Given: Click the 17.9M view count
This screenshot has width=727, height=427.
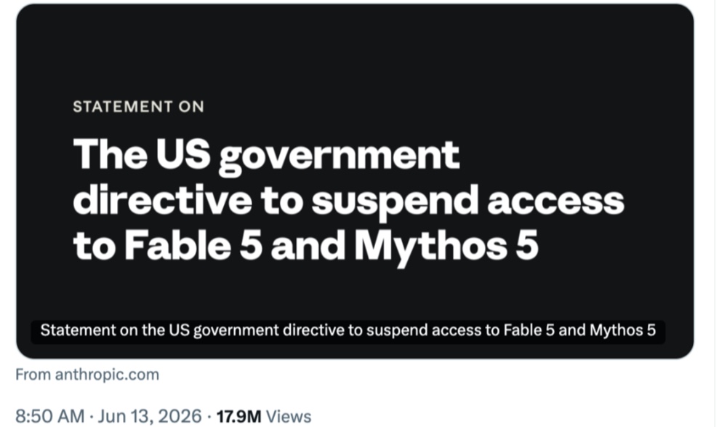Looking at the screenshot, I should 238,416.
